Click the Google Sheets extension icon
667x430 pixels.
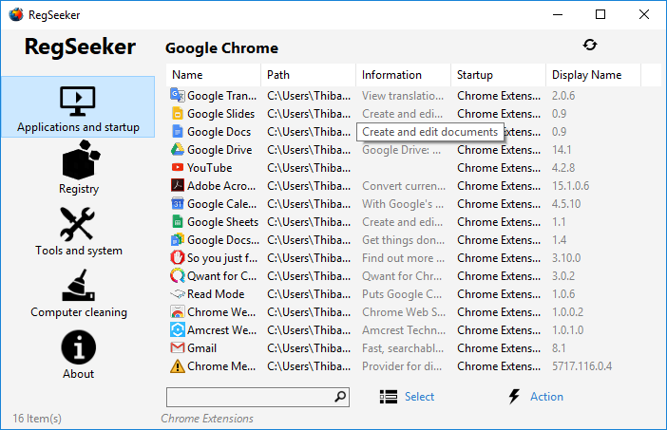178,222
